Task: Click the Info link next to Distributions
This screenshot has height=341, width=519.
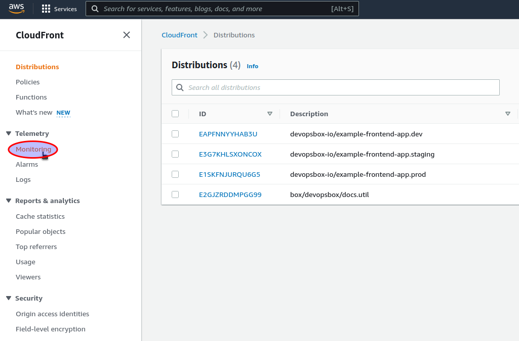Action: point(252,66)
